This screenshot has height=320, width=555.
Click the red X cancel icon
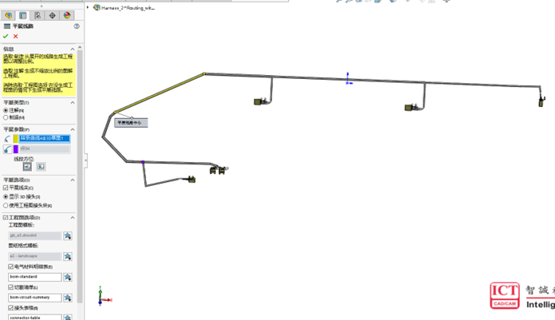pos(15,36)
